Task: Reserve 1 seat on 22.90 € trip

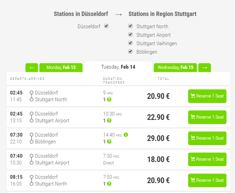Action: pos(207,117)
